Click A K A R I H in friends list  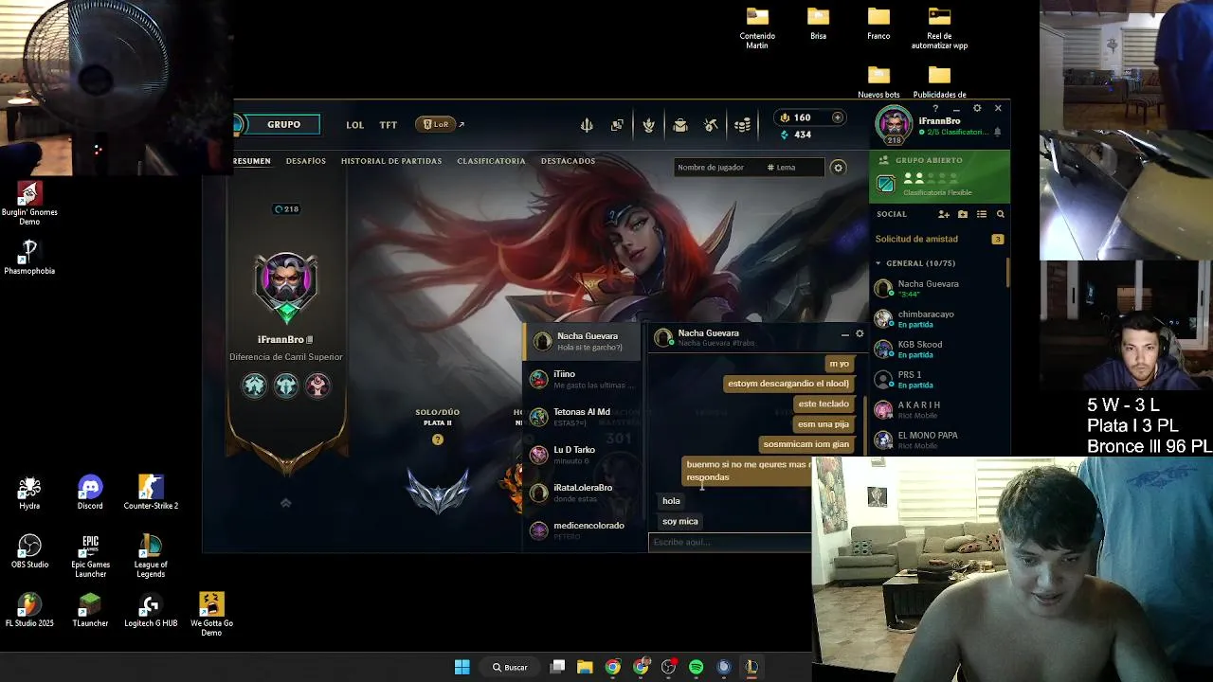pos(937,410)
